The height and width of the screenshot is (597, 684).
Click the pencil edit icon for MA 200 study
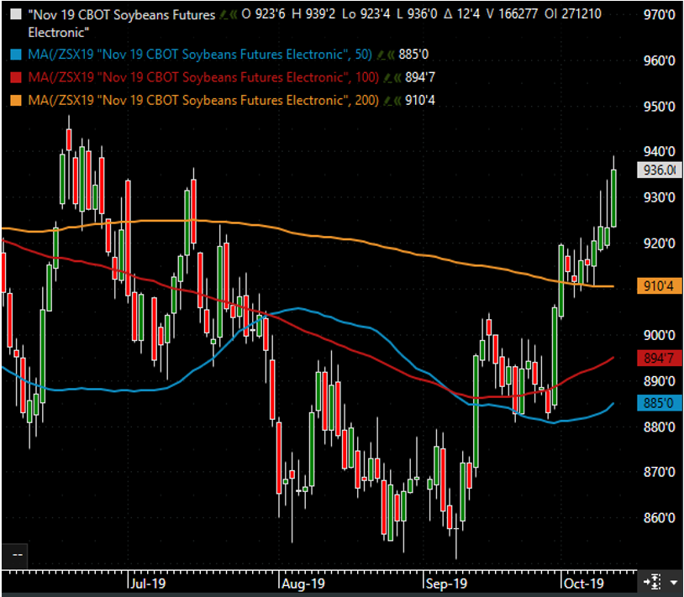click(x=387, y=101)
